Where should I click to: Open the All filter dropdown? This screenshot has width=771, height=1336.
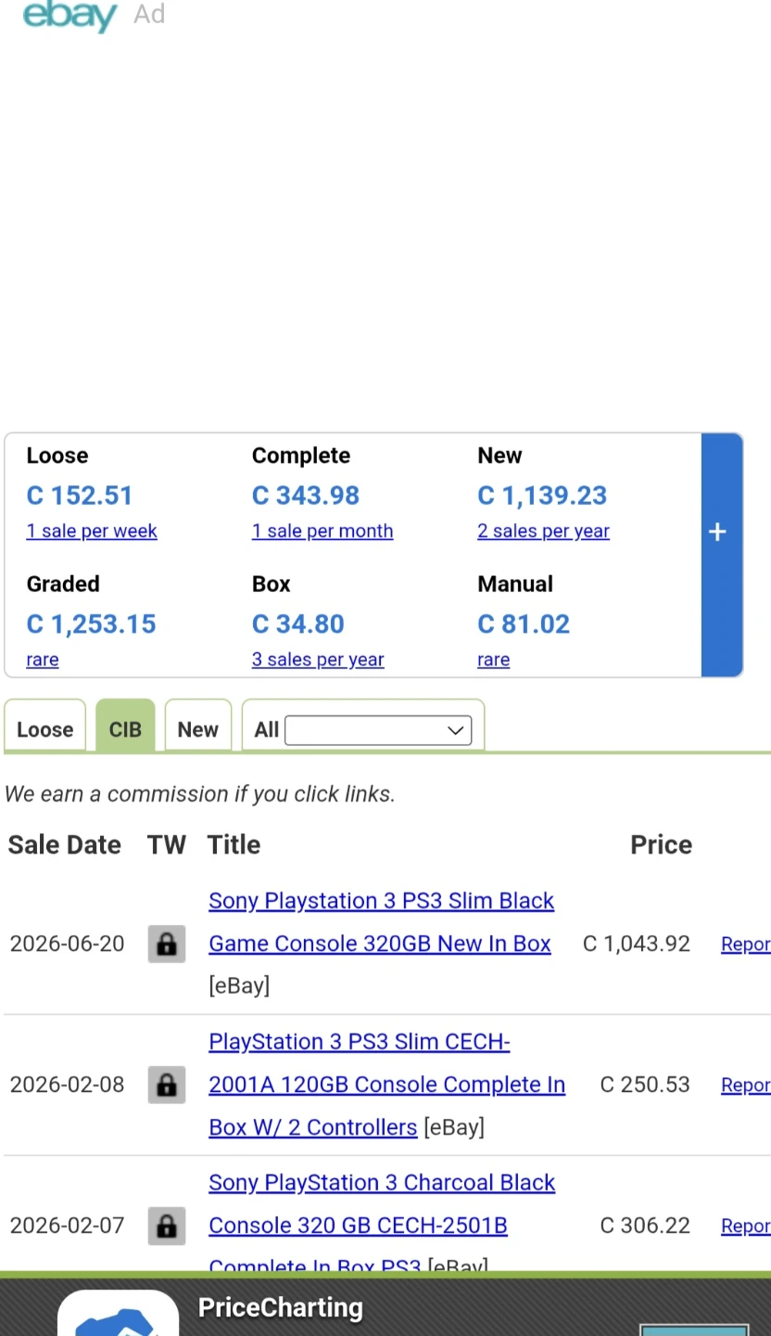coord(378,730)
